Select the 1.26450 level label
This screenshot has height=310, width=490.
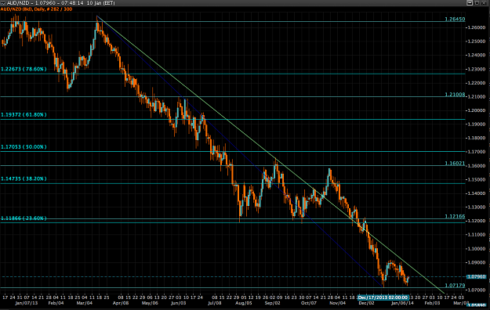click(455, 19)
